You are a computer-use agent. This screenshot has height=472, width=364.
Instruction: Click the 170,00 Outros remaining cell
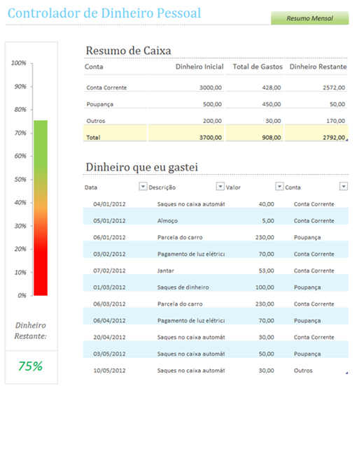pos(336,121)
